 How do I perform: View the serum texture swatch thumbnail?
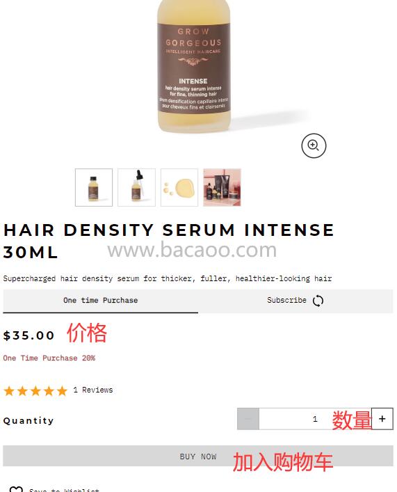(179, 187)
